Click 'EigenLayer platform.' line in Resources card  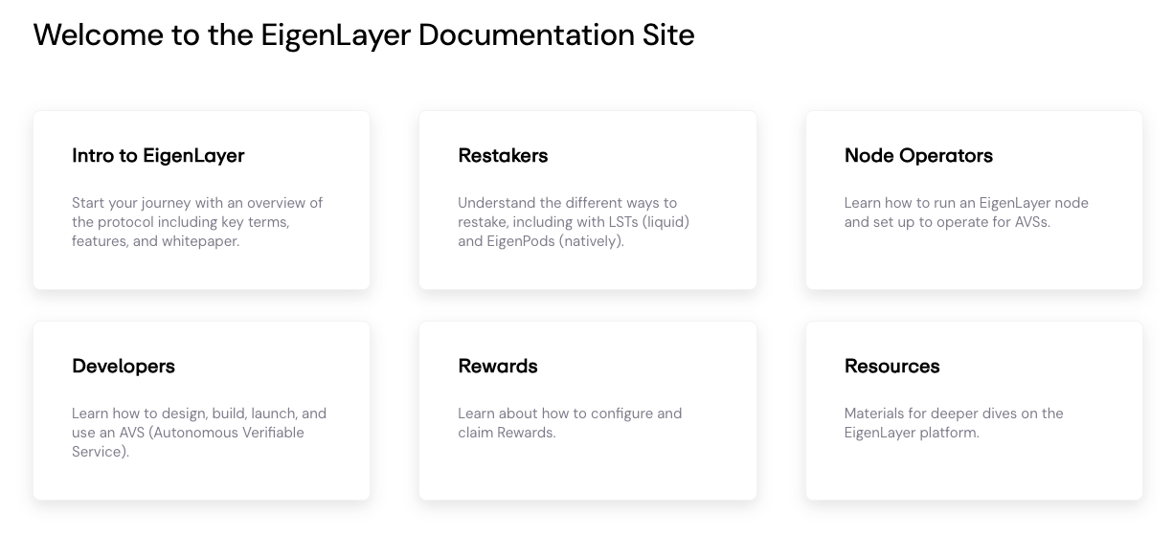[x=912, y=433]
